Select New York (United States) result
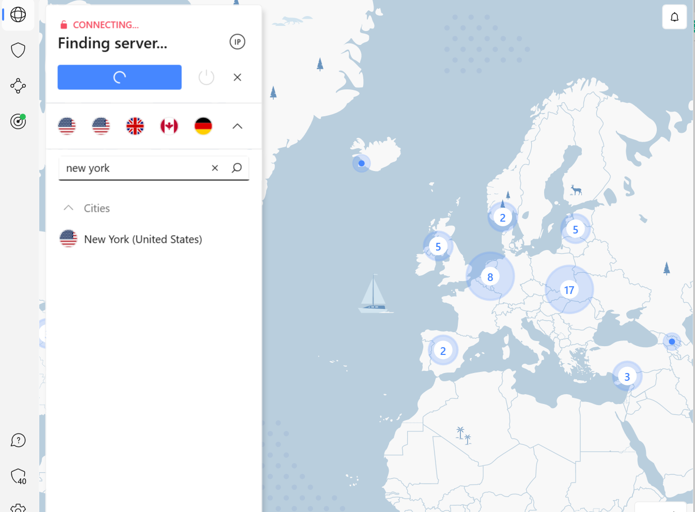This screenshot has height=512, width=695. (x=143, y=239)
